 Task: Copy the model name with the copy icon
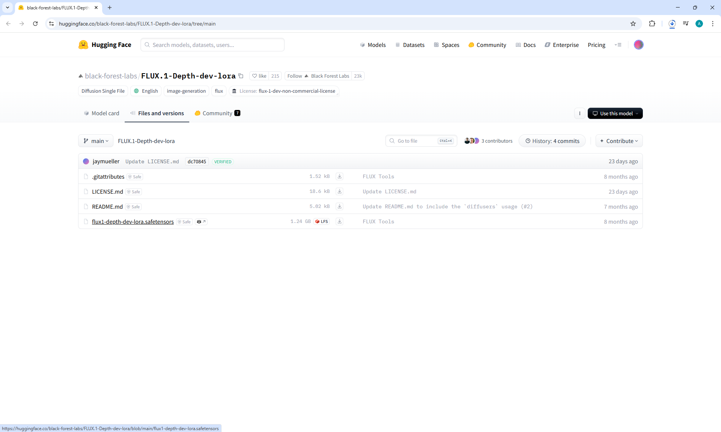pos(241,76)
